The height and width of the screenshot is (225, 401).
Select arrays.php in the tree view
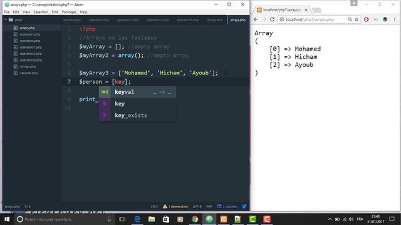(x=28, y=27)
